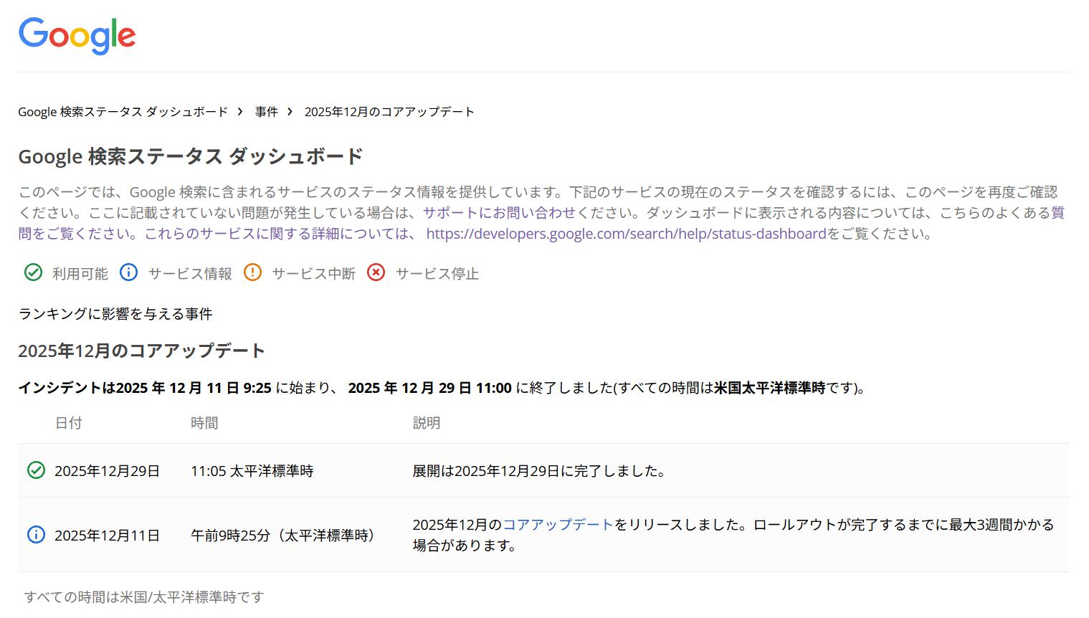1089x618 pixels.
Task: Select the 事件 breadcrumb item
Action: [x=266, y=112]
